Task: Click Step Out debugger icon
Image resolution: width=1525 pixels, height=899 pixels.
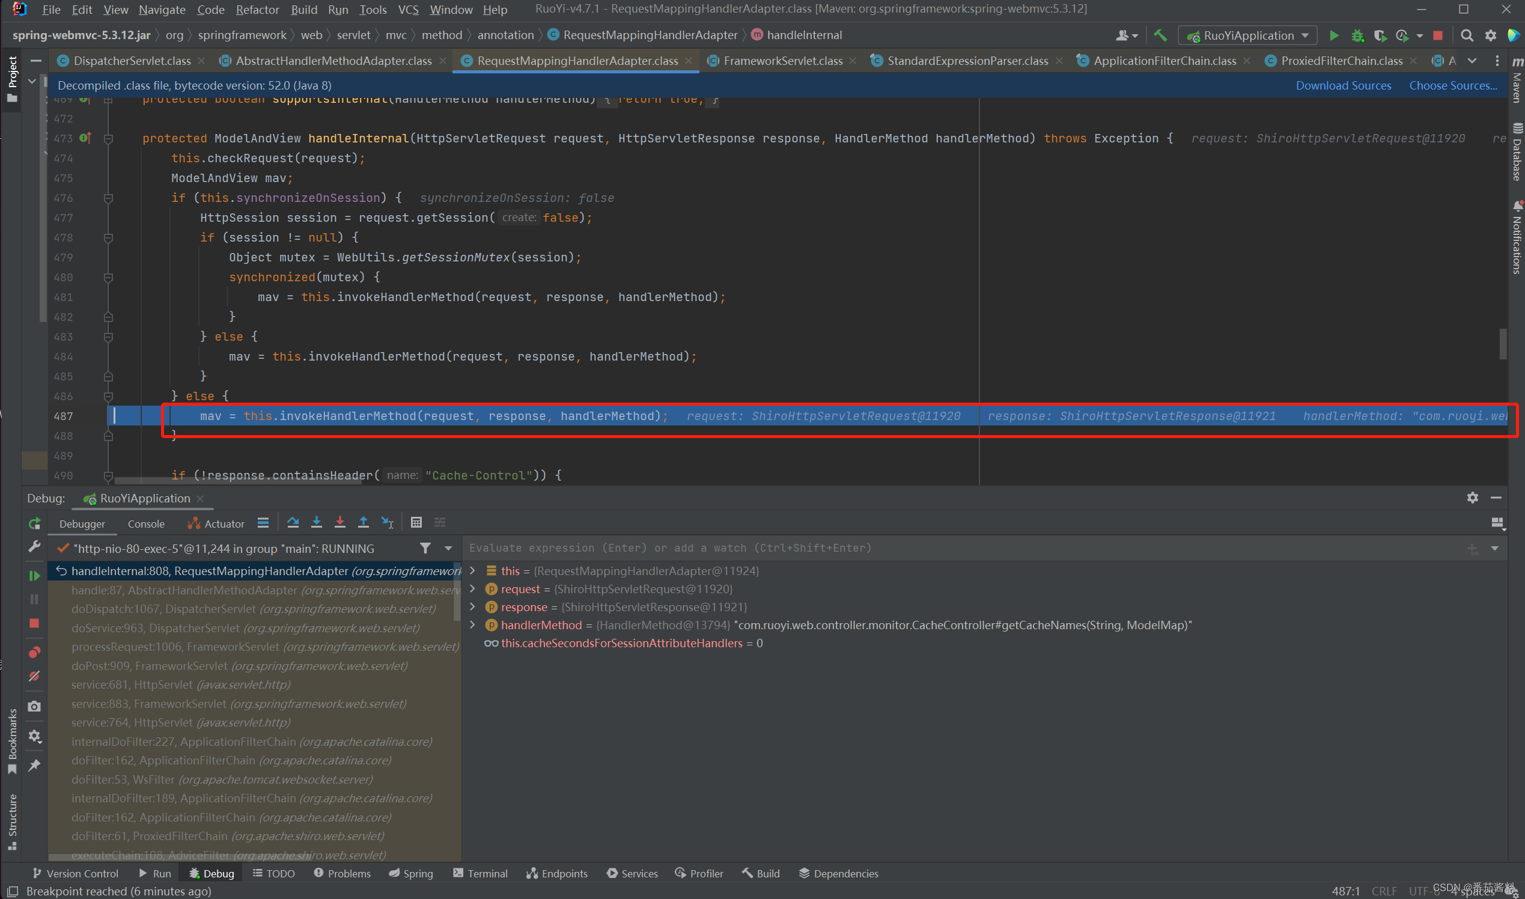Action: tap(364, 523)
